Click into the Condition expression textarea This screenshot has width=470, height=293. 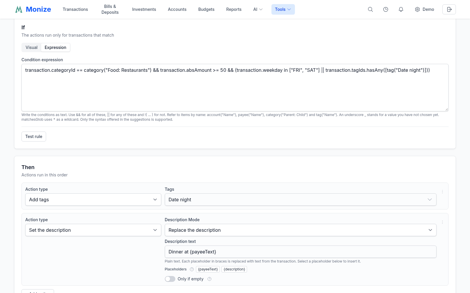pos(235,88)
